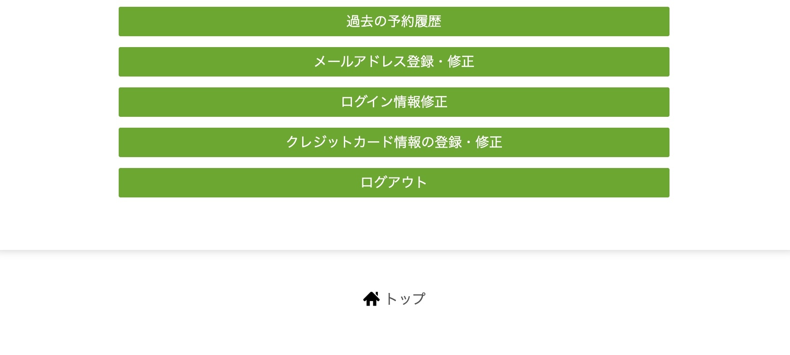Sign out with the last green button
Image resolution: width=790 pixels, height=355 pixels.
click(394, 182)
